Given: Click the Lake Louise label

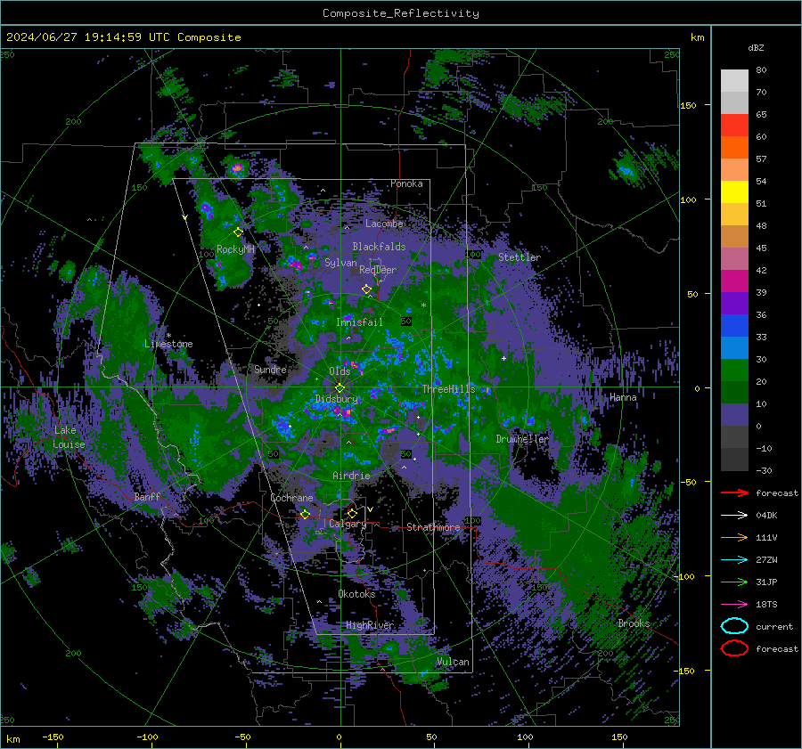Looking at the screenshot, I should point(70,437).
